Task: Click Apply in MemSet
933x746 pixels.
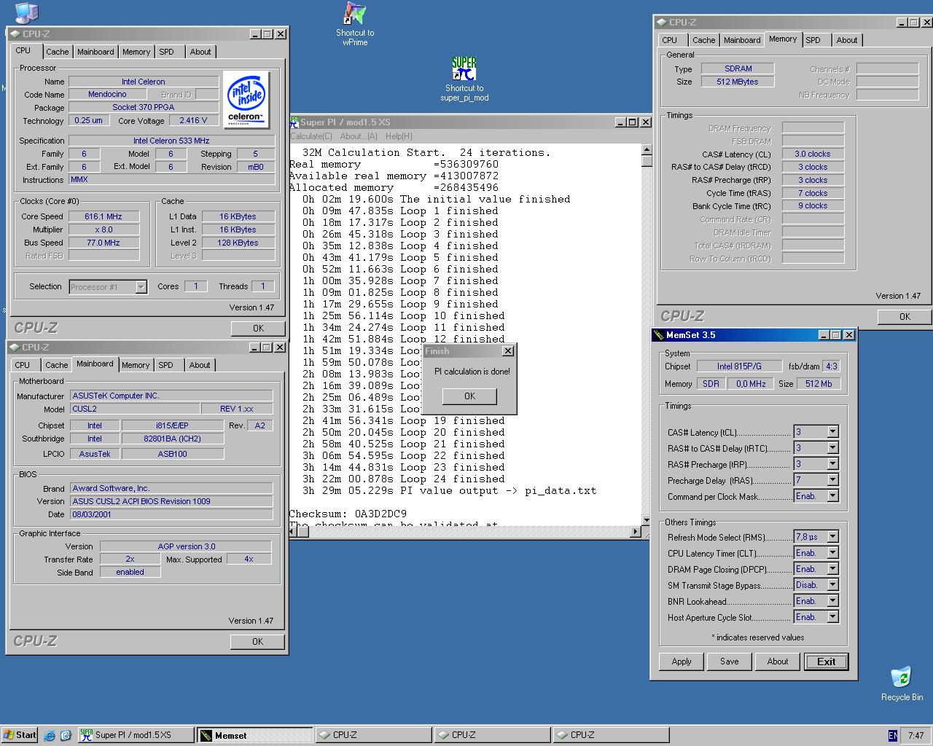Action: [x=682, y=661]
